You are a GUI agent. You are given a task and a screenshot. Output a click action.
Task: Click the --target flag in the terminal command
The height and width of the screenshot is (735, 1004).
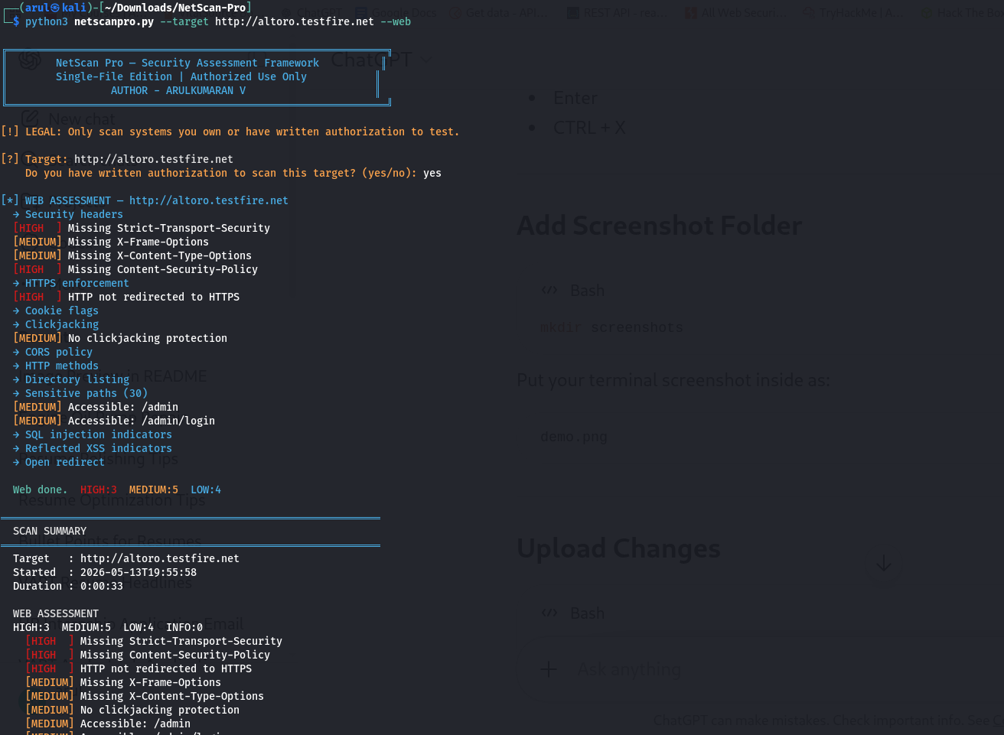(184, 21)
